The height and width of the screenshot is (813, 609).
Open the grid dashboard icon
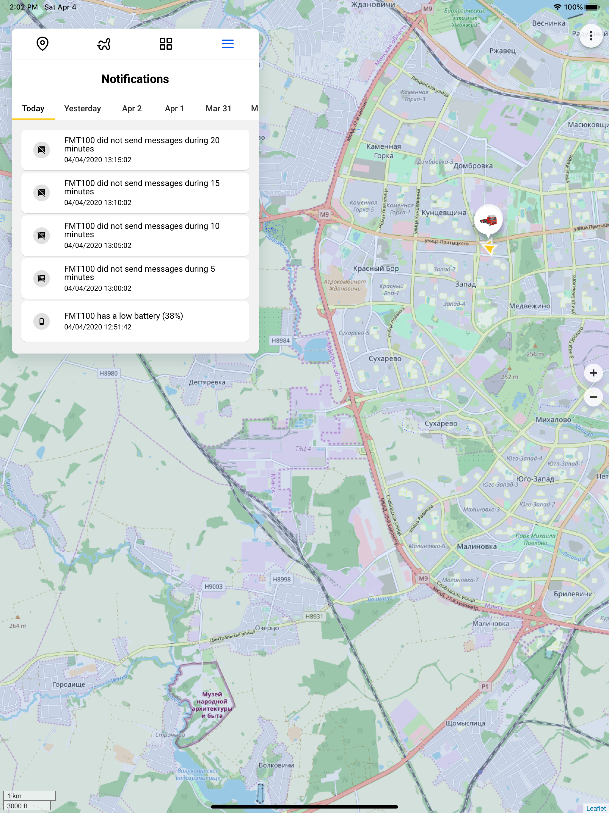click(166, 44)
